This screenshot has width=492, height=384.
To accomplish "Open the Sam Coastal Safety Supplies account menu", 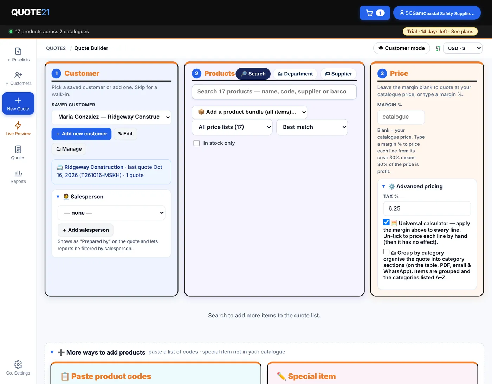I will click(x=437, y=13).
